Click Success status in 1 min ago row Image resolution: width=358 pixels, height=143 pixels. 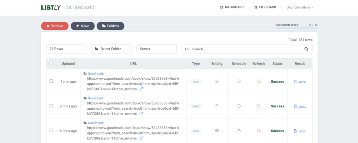[278, 82]
